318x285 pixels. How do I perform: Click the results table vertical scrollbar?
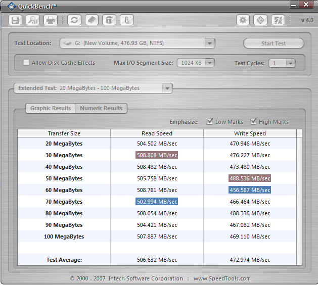click(x=299, y=197)
